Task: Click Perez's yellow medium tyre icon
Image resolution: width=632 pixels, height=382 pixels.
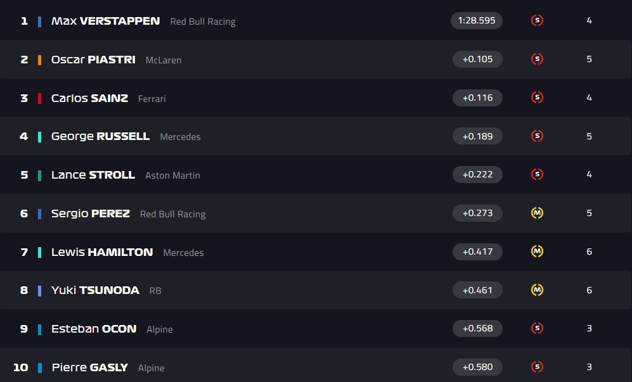Action: click(x=537, y=213)
